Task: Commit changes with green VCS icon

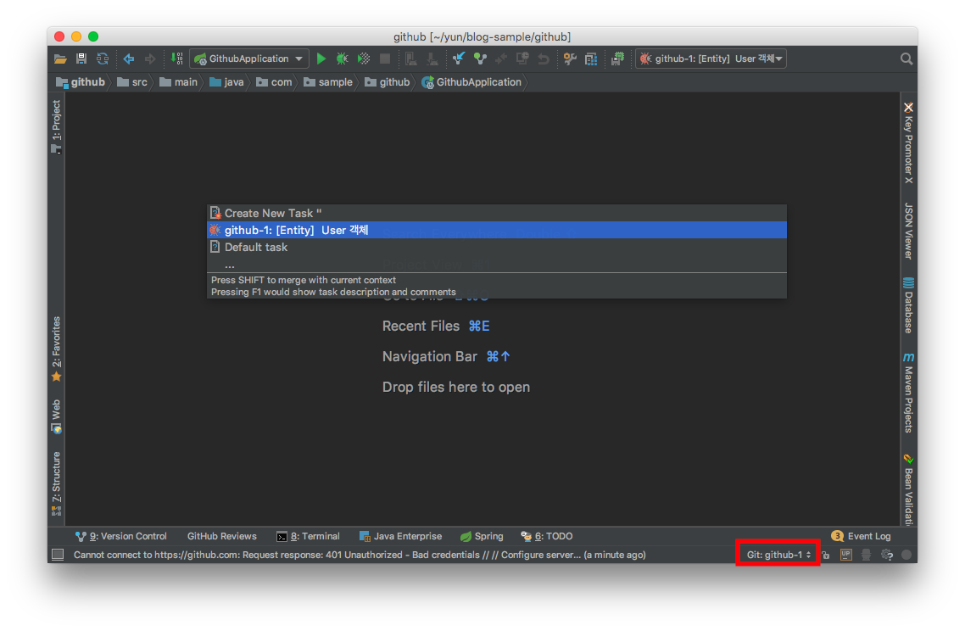Action: coord(480,59)
